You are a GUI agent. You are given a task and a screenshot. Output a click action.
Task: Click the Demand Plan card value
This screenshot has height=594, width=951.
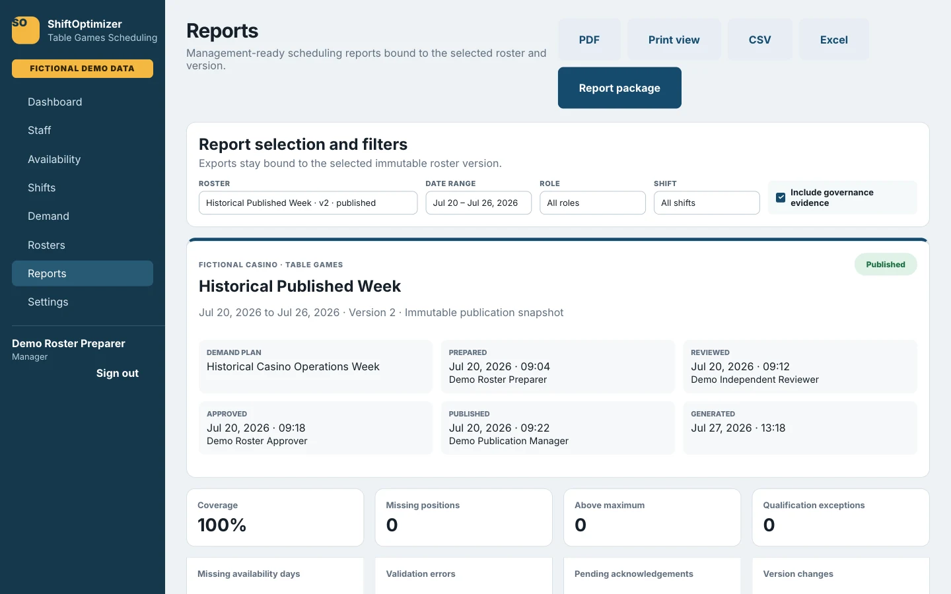point(293,366)
